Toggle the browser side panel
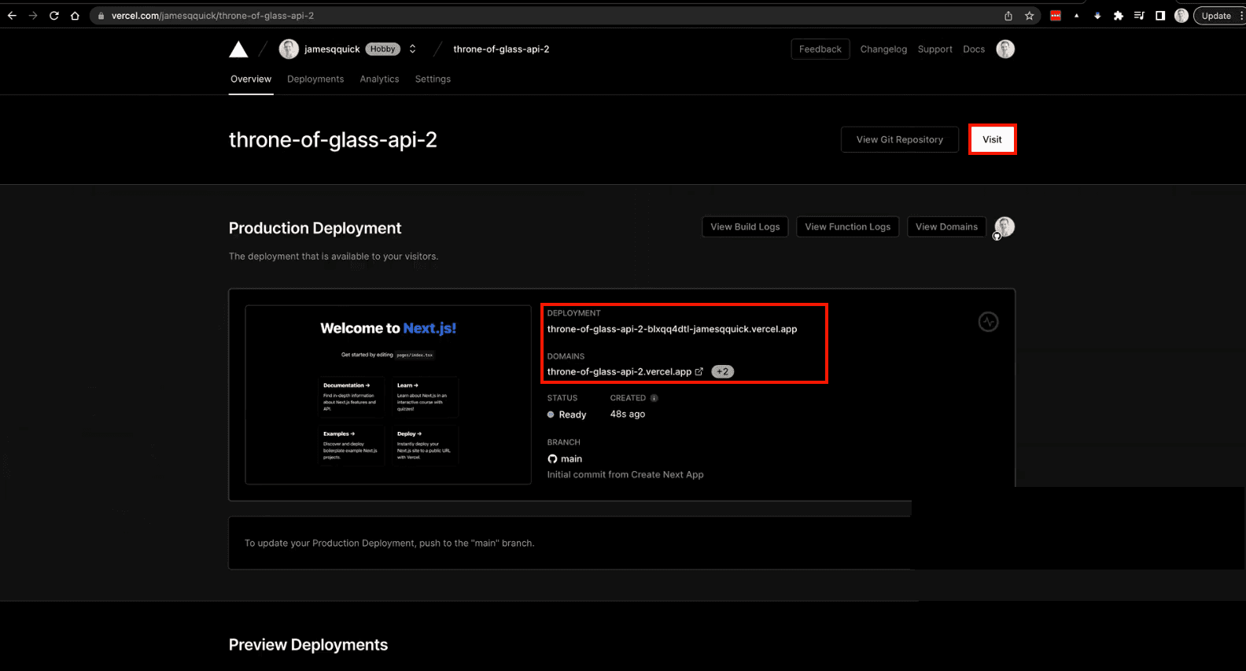The width and height of the screenshot is (1246, 671). 1159,16
